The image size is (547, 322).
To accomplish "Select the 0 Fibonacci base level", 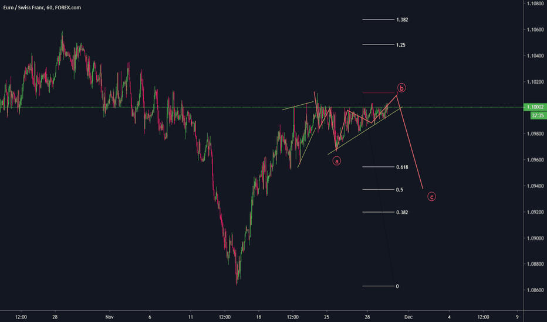I will click(379, 286).
